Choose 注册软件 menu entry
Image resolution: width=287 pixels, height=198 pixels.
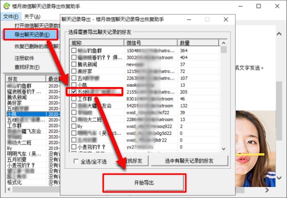pyautogui.click(x=24, y=58)
